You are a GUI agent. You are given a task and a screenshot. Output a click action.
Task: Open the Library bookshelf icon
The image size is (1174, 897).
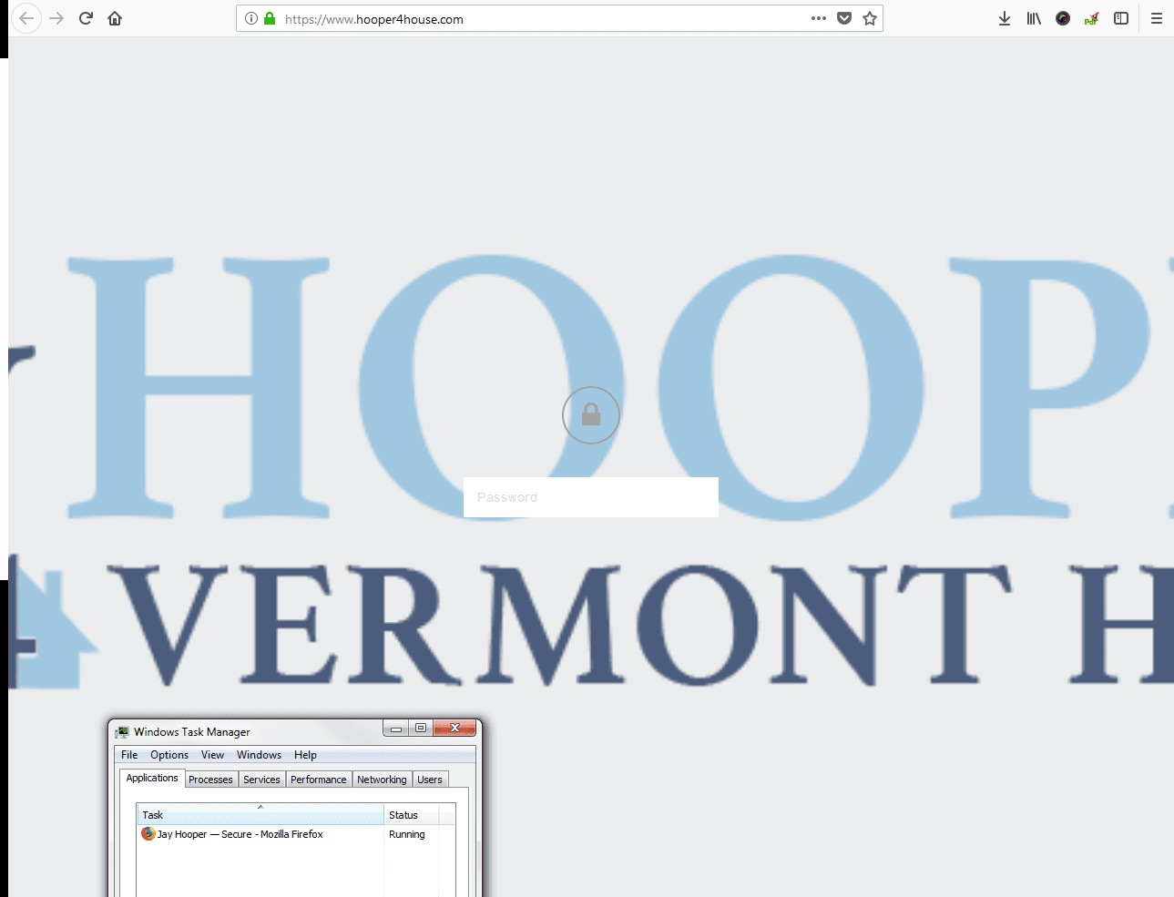(1034, 18)
